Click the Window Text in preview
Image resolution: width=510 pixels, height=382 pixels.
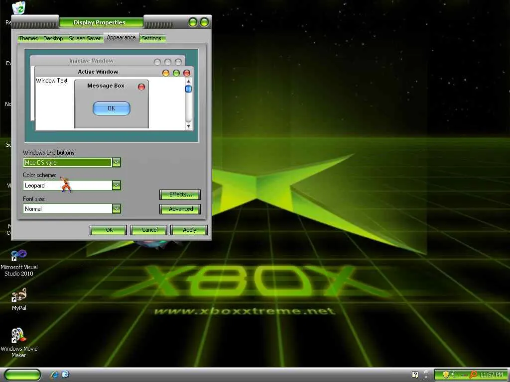(51, 81)
